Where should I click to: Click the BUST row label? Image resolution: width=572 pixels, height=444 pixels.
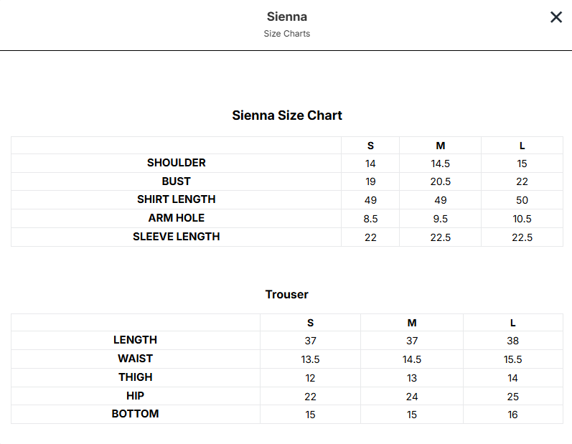(177, 181)
